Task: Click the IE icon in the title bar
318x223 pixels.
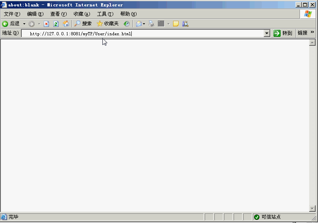Action: (4, 4)
